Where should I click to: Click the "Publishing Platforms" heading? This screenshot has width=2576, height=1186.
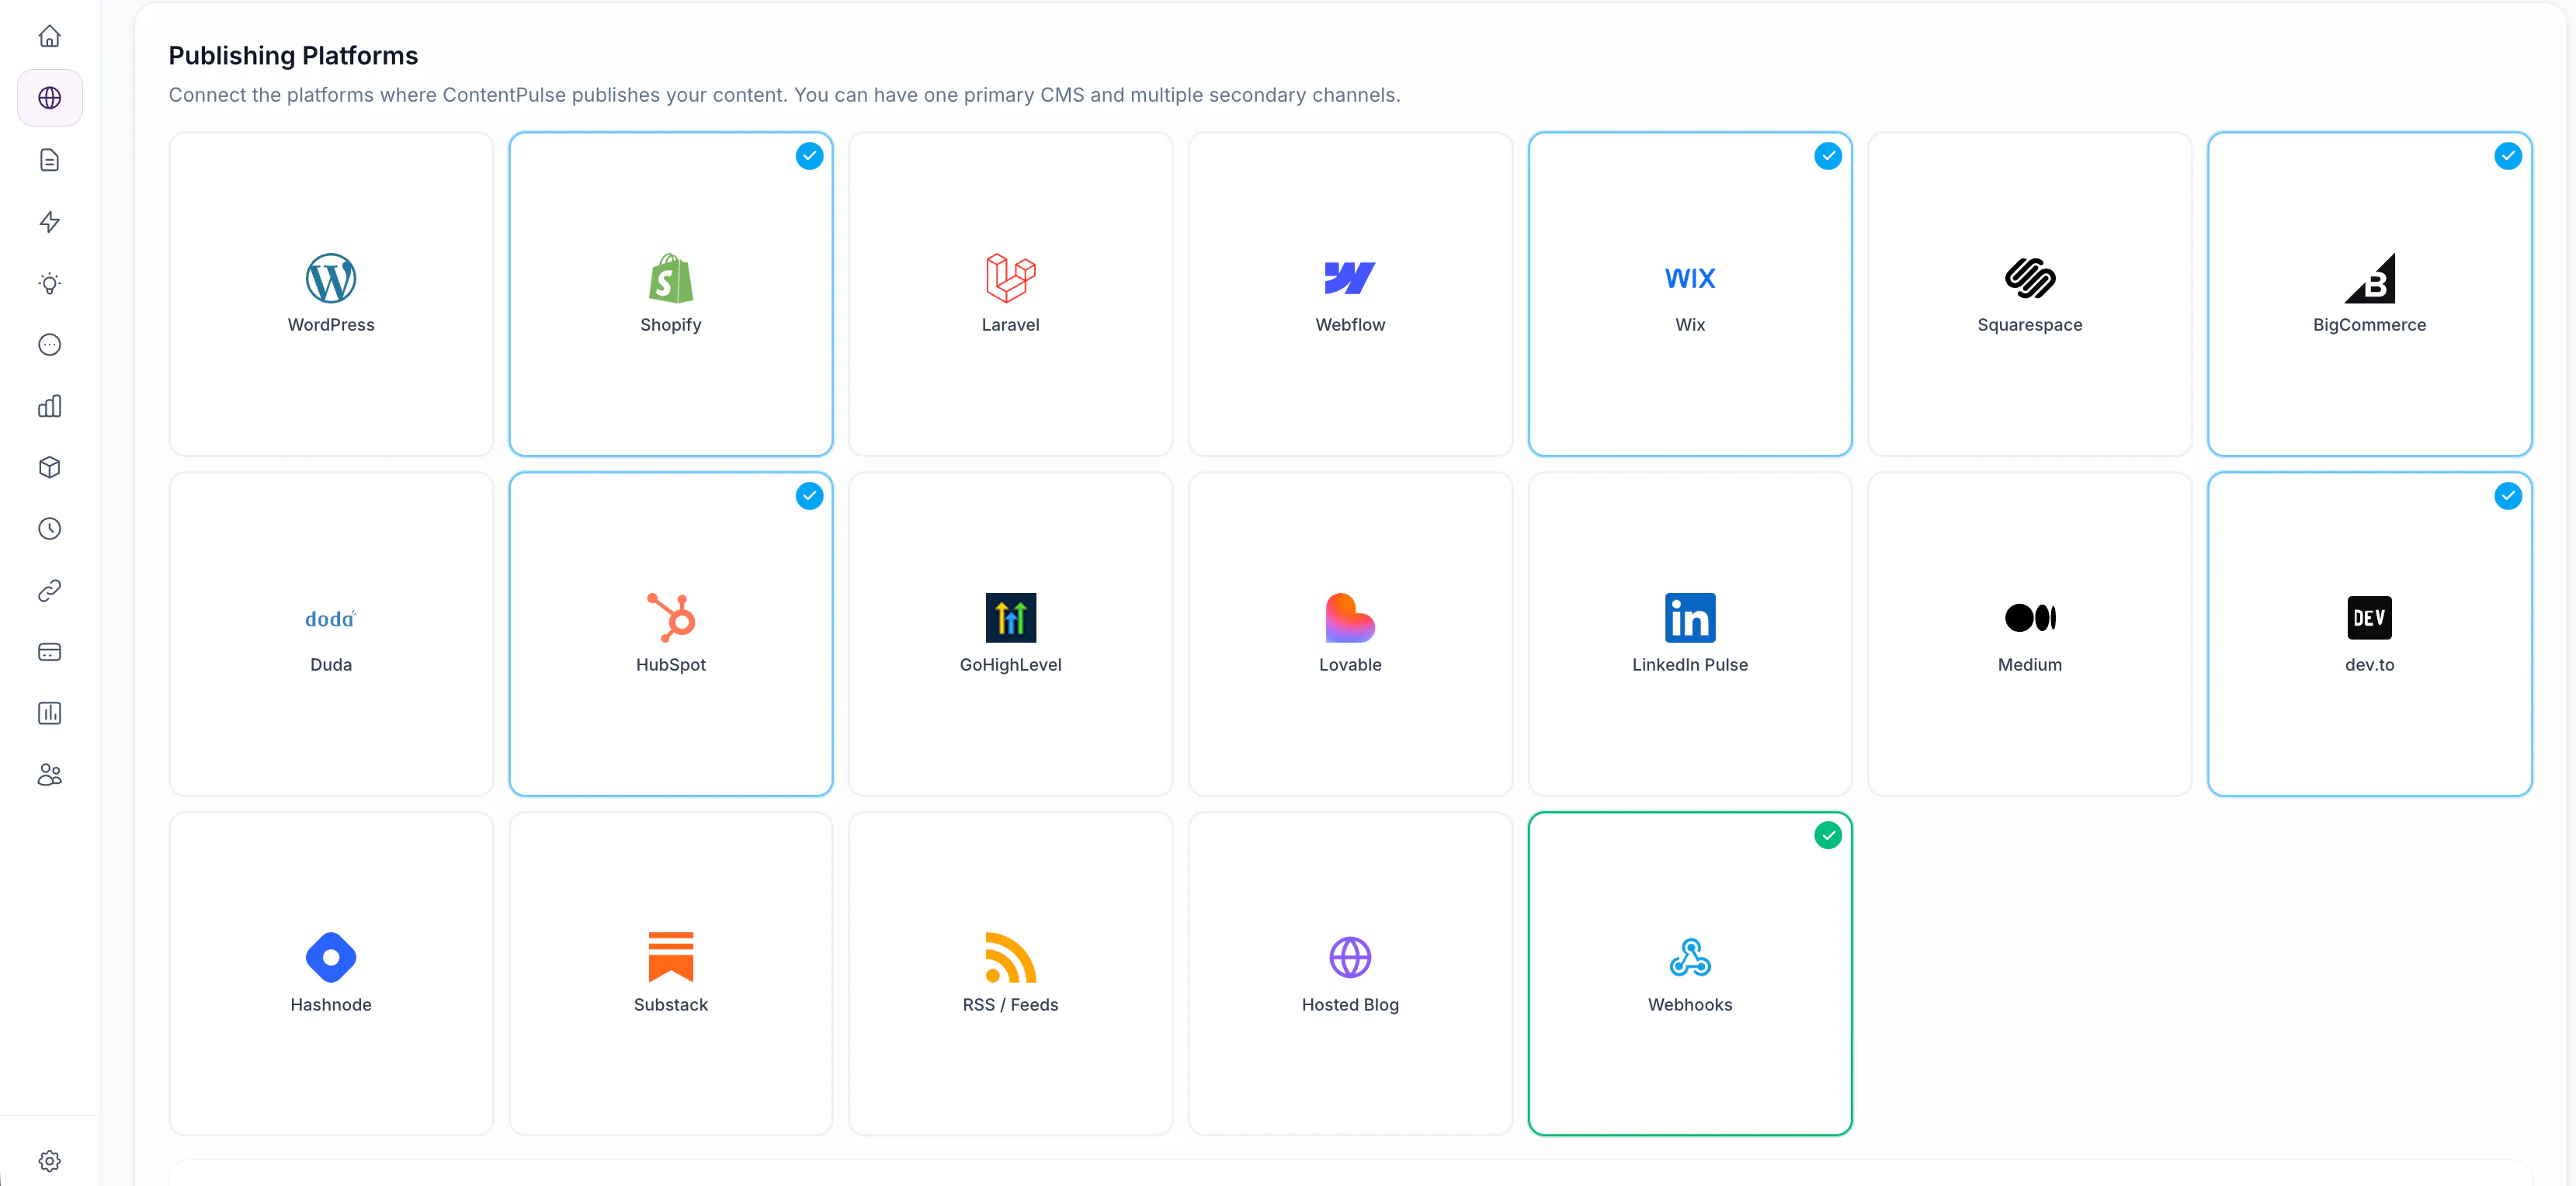(293, 56)
